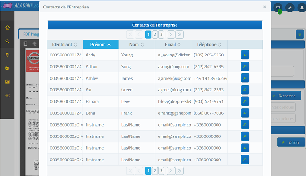The image size is (306, 176).
Task: Open the Home icon in left sidebar
Action: click(8, 27)
